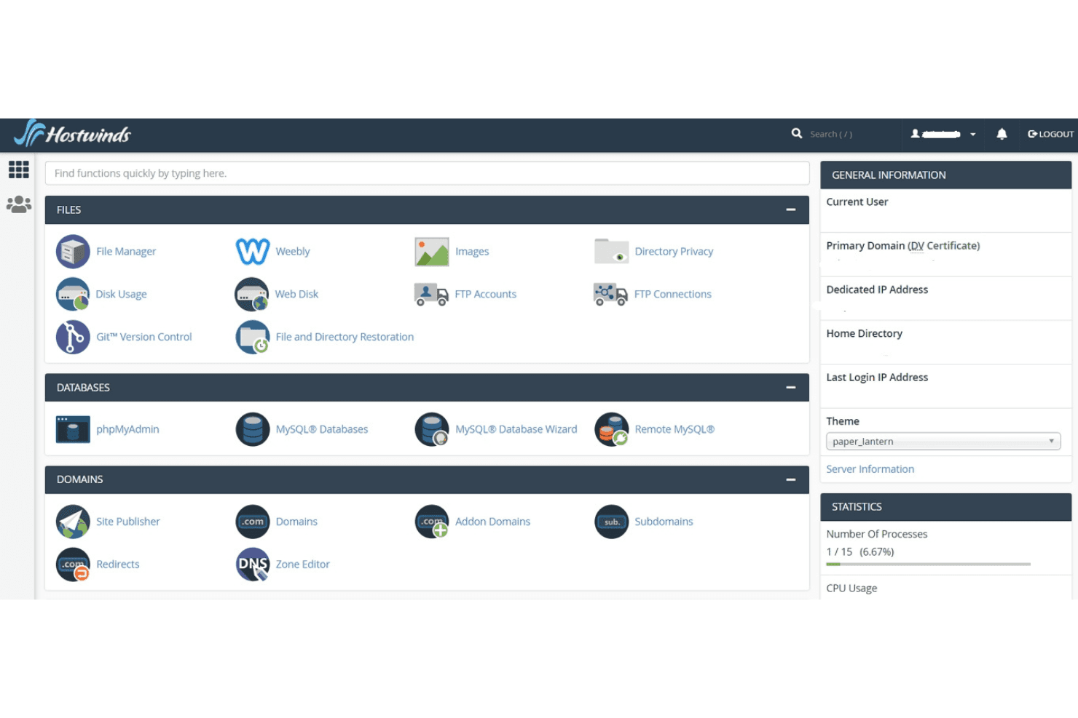Open the Redirects .com icon
This screenshot has height=718, width=1078.
73,565
